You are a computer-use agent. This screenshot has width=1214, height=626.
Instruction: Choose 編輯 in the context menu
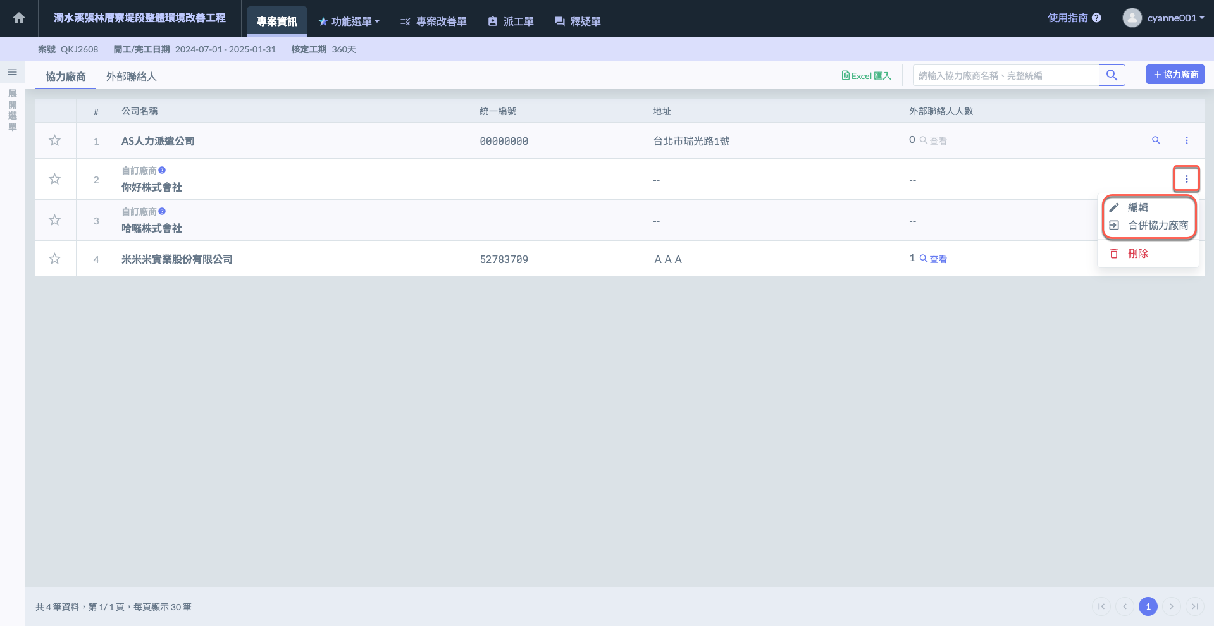[1137, 207]
